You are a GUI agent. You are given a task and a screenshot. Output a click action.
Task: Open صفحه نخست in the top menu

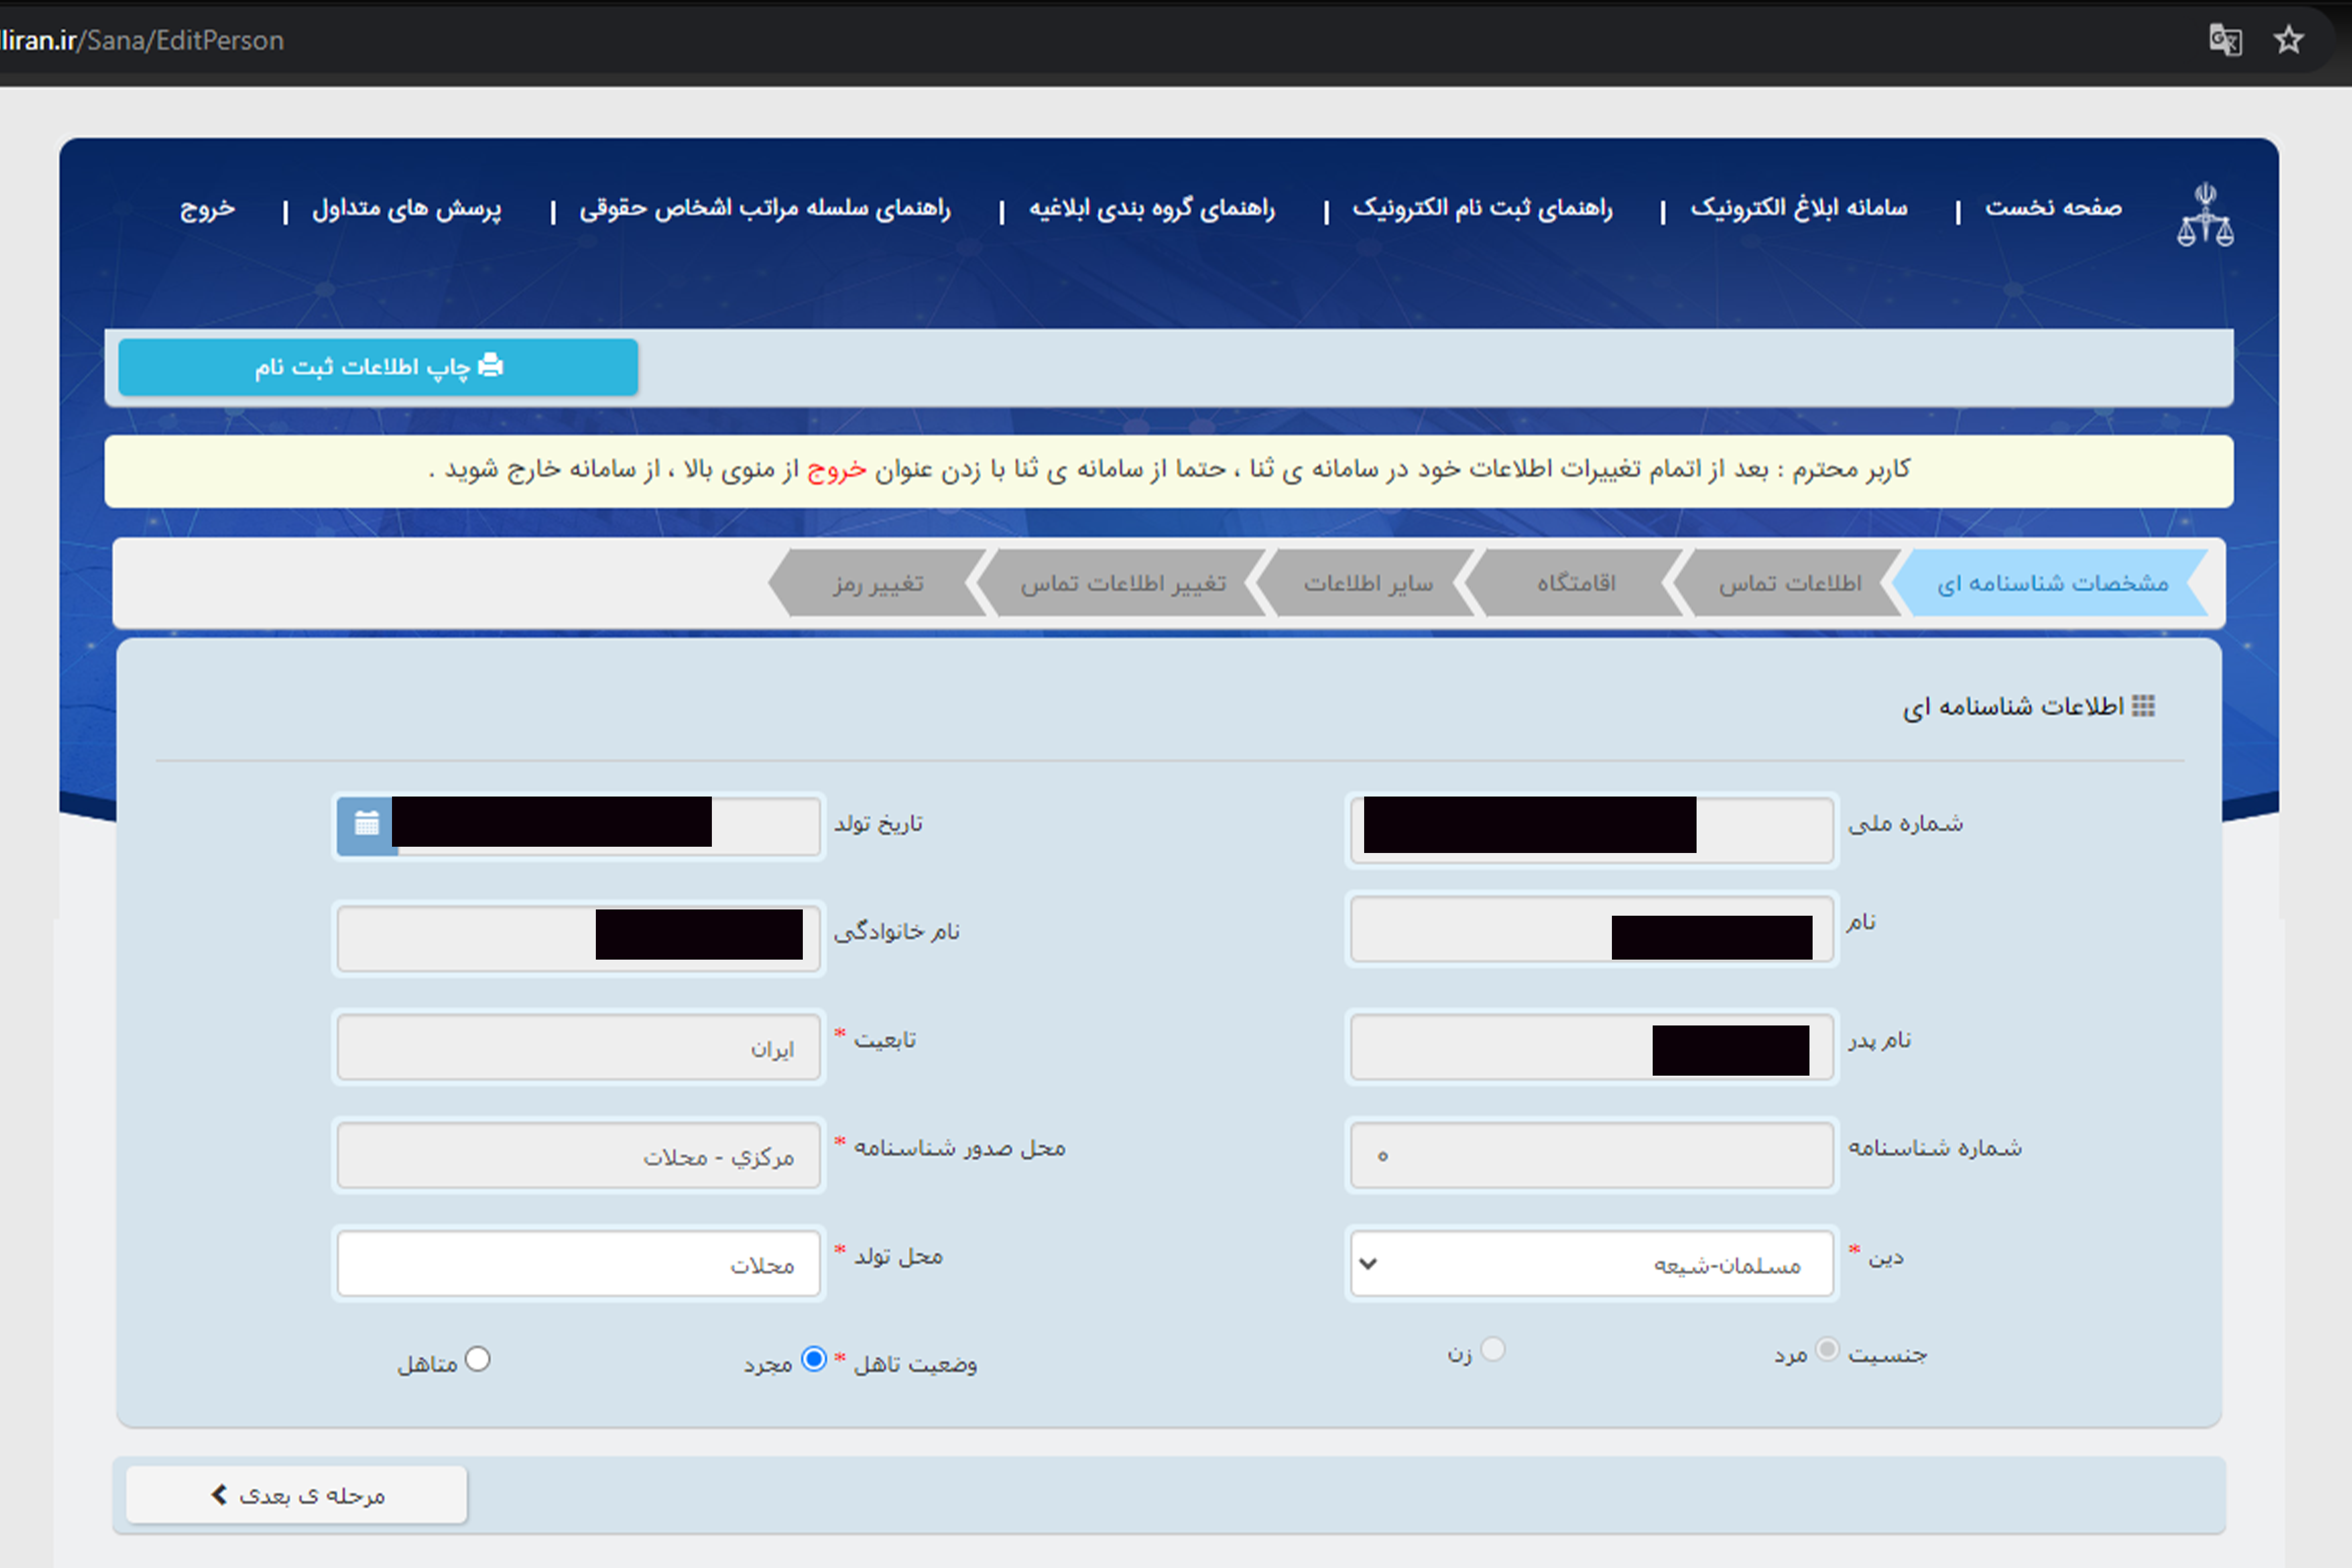pyautogui.click(x=2053, y=208)
